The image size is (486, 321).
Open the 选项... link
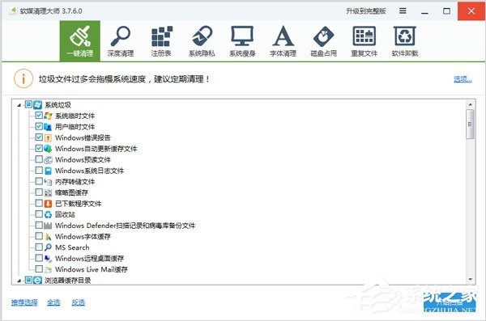coord(463,79)
